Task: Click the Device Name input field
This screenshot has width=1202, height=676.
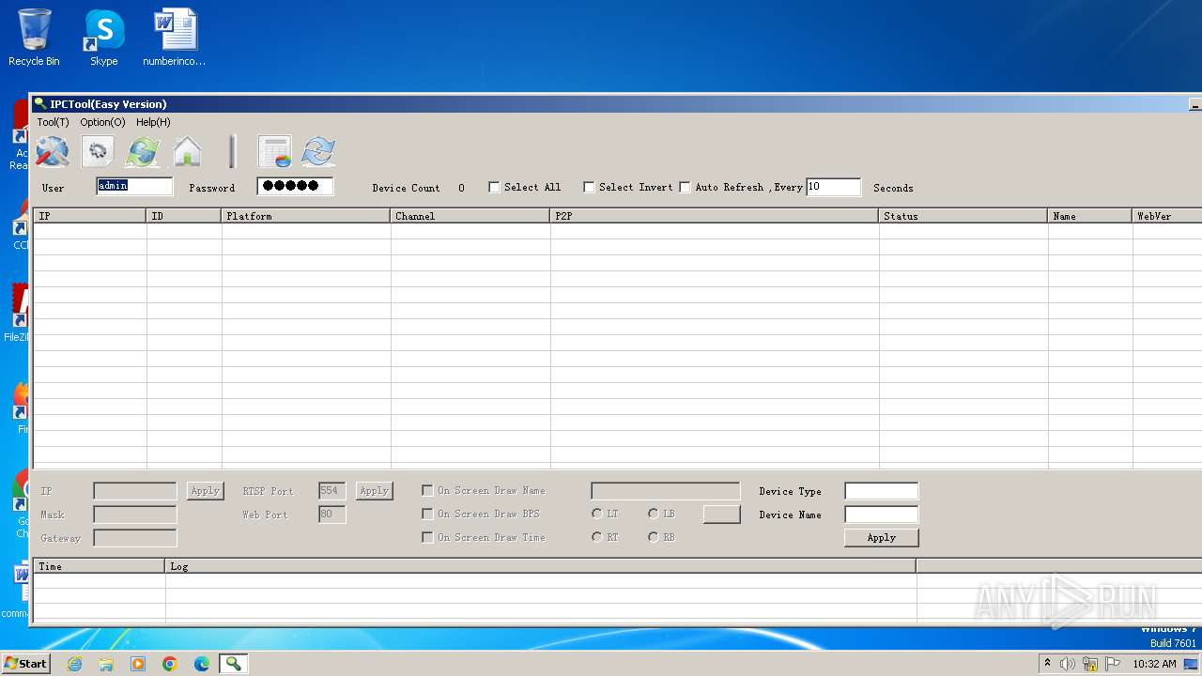Action: coord(881,515)
